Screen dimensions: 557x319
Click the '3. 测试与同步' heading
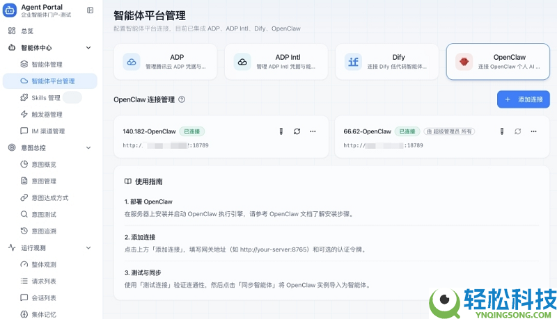click(x=143, y=272)
